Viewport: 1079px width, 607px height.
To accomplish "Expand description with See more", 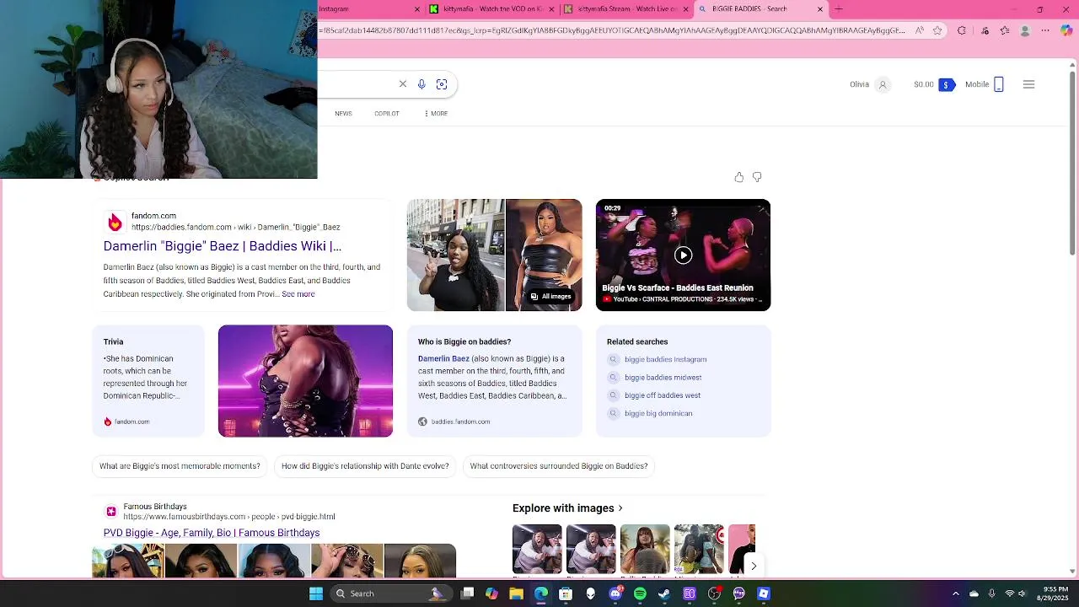I will tap(298, 294).
